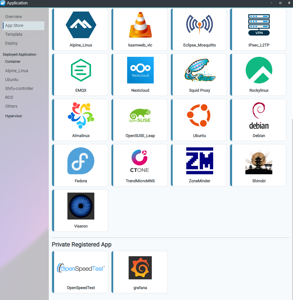
Task: Click the IPsec_L2TP card label
Action: click(x=259, y=45)
